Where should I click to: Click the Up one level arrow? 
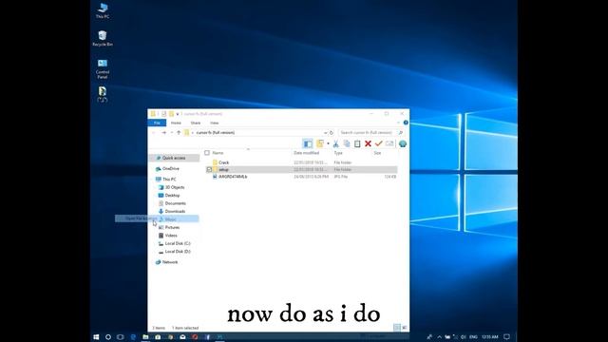point(179,133)
